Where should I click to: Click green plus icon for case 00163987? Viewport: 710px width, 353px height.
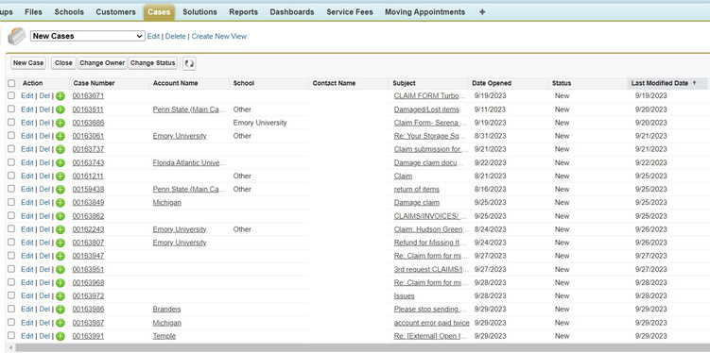[61, 323]
